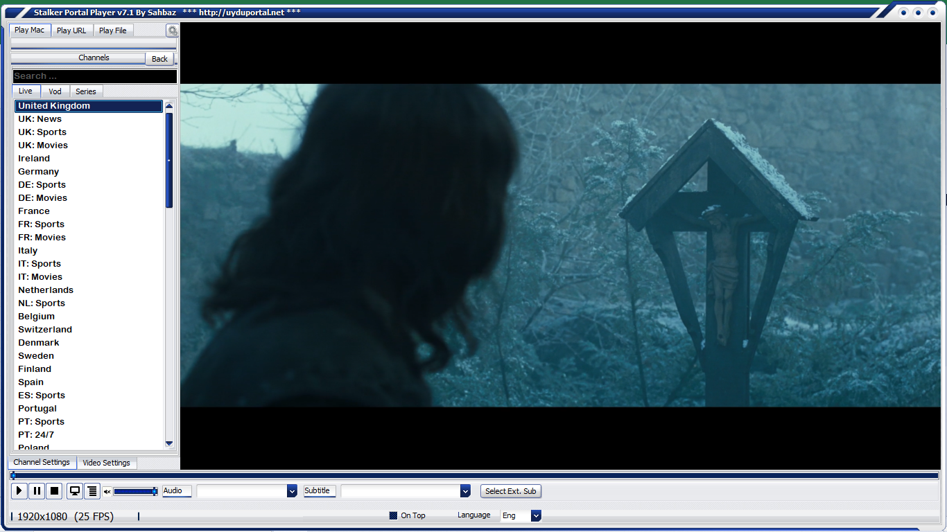Select Belgium category
The height and width of the screenshot is (532, 947).
(89, 317)
